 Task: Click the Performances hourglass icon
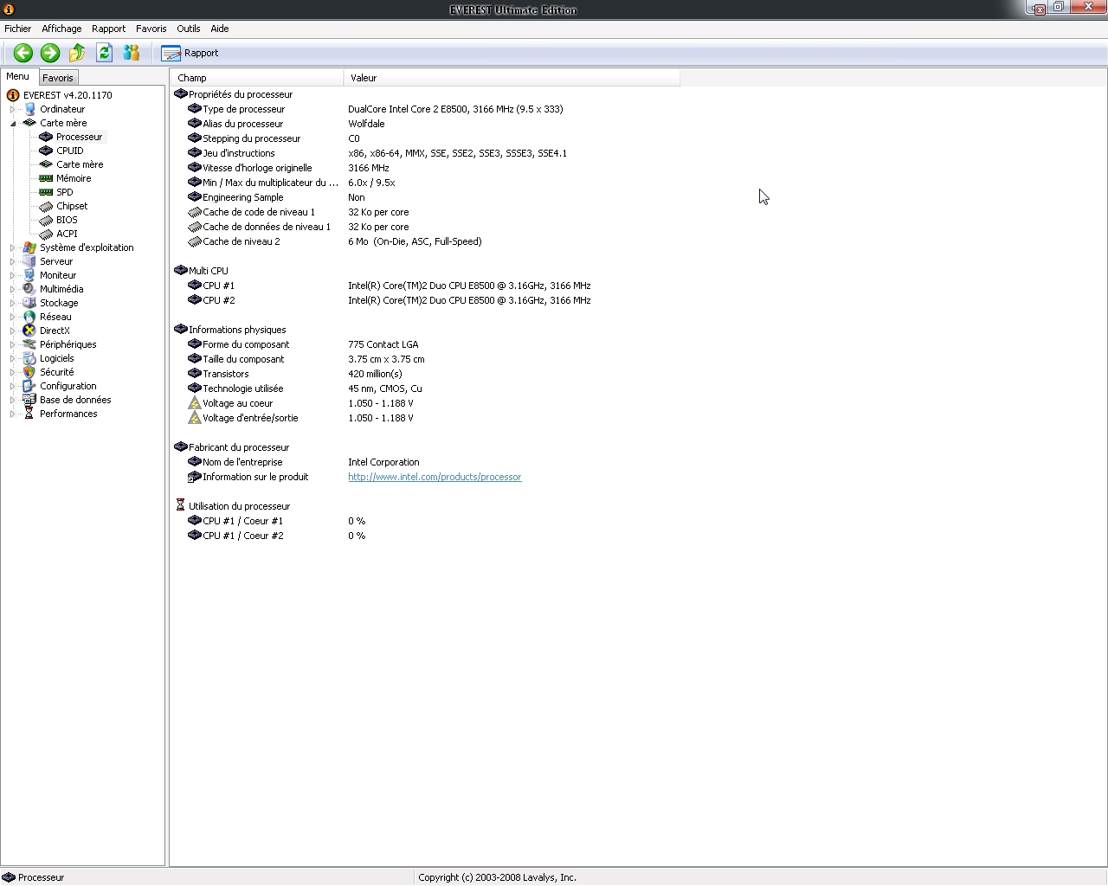pos(29,414)
